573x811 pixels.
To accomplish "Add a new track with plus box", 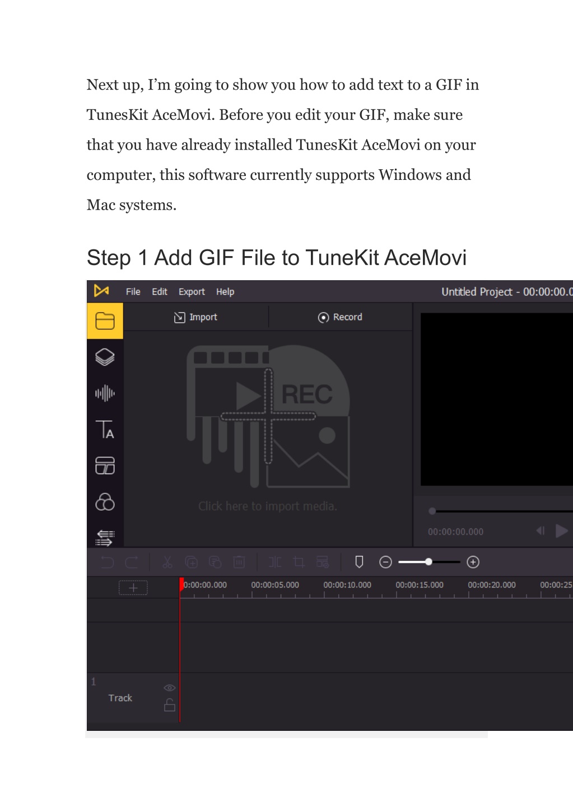I will click(133, 587).
